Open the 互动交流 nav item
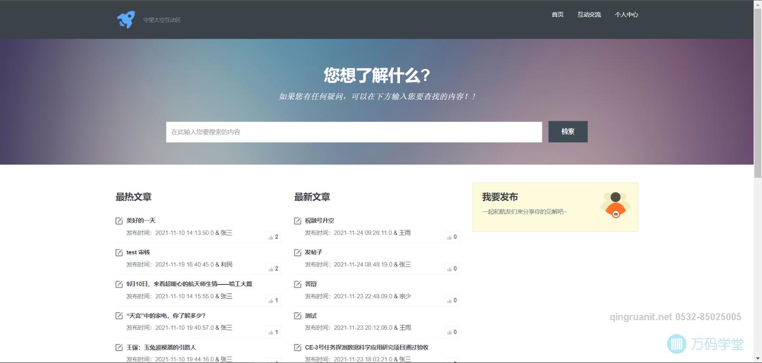Image resolution: width=762 pixels, height=363 pixels. [x=589, y=15]
